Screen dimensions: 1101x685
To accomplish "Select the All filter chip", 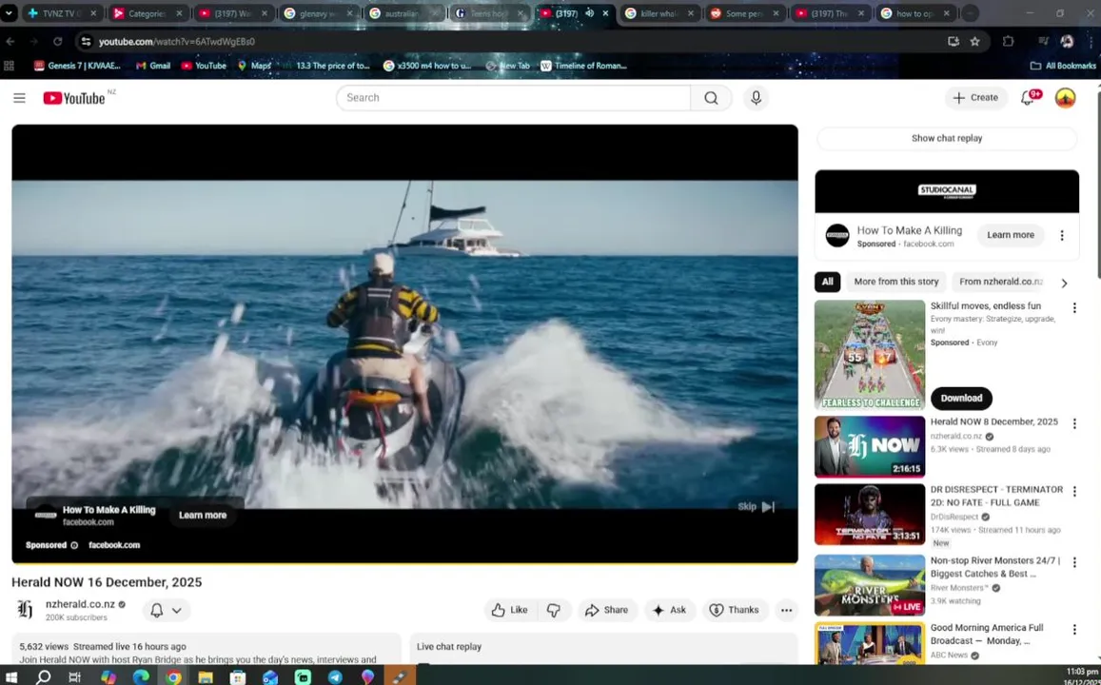I will pyautogui.click(x=827, y=282).
